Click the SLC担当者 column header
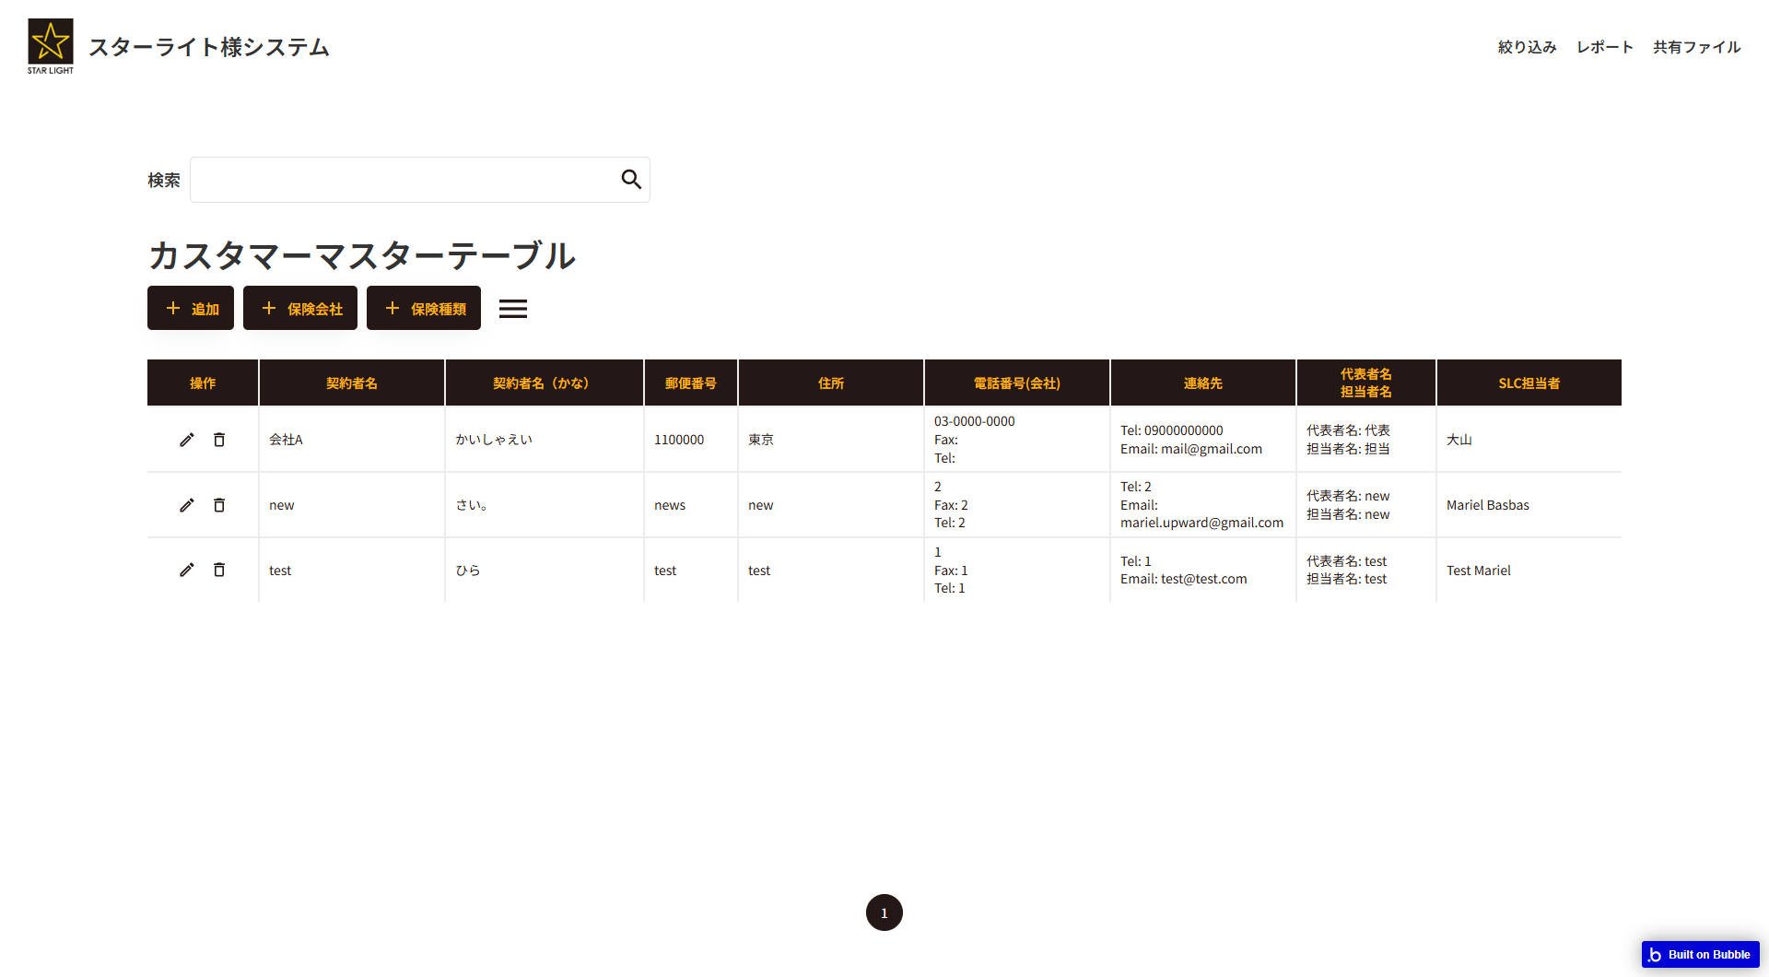This screenshot has width=1769, height=977. (1529, 383)
